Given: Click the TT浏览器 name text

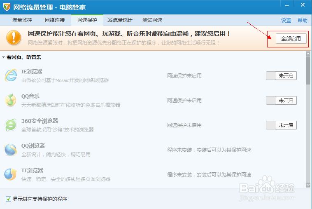Looking at the screenshot, I should coord(32,170).
